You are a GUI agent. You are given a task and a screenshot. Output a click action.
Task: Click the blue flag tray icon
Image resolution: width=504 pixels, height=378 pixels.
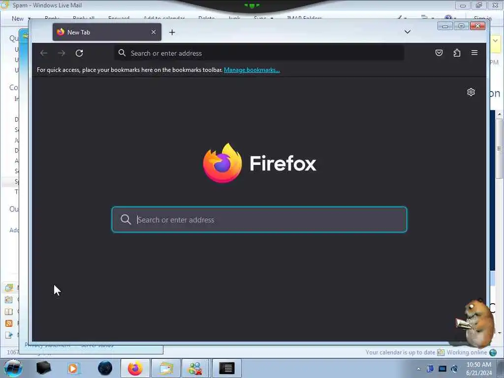click(x=430, y=369)
